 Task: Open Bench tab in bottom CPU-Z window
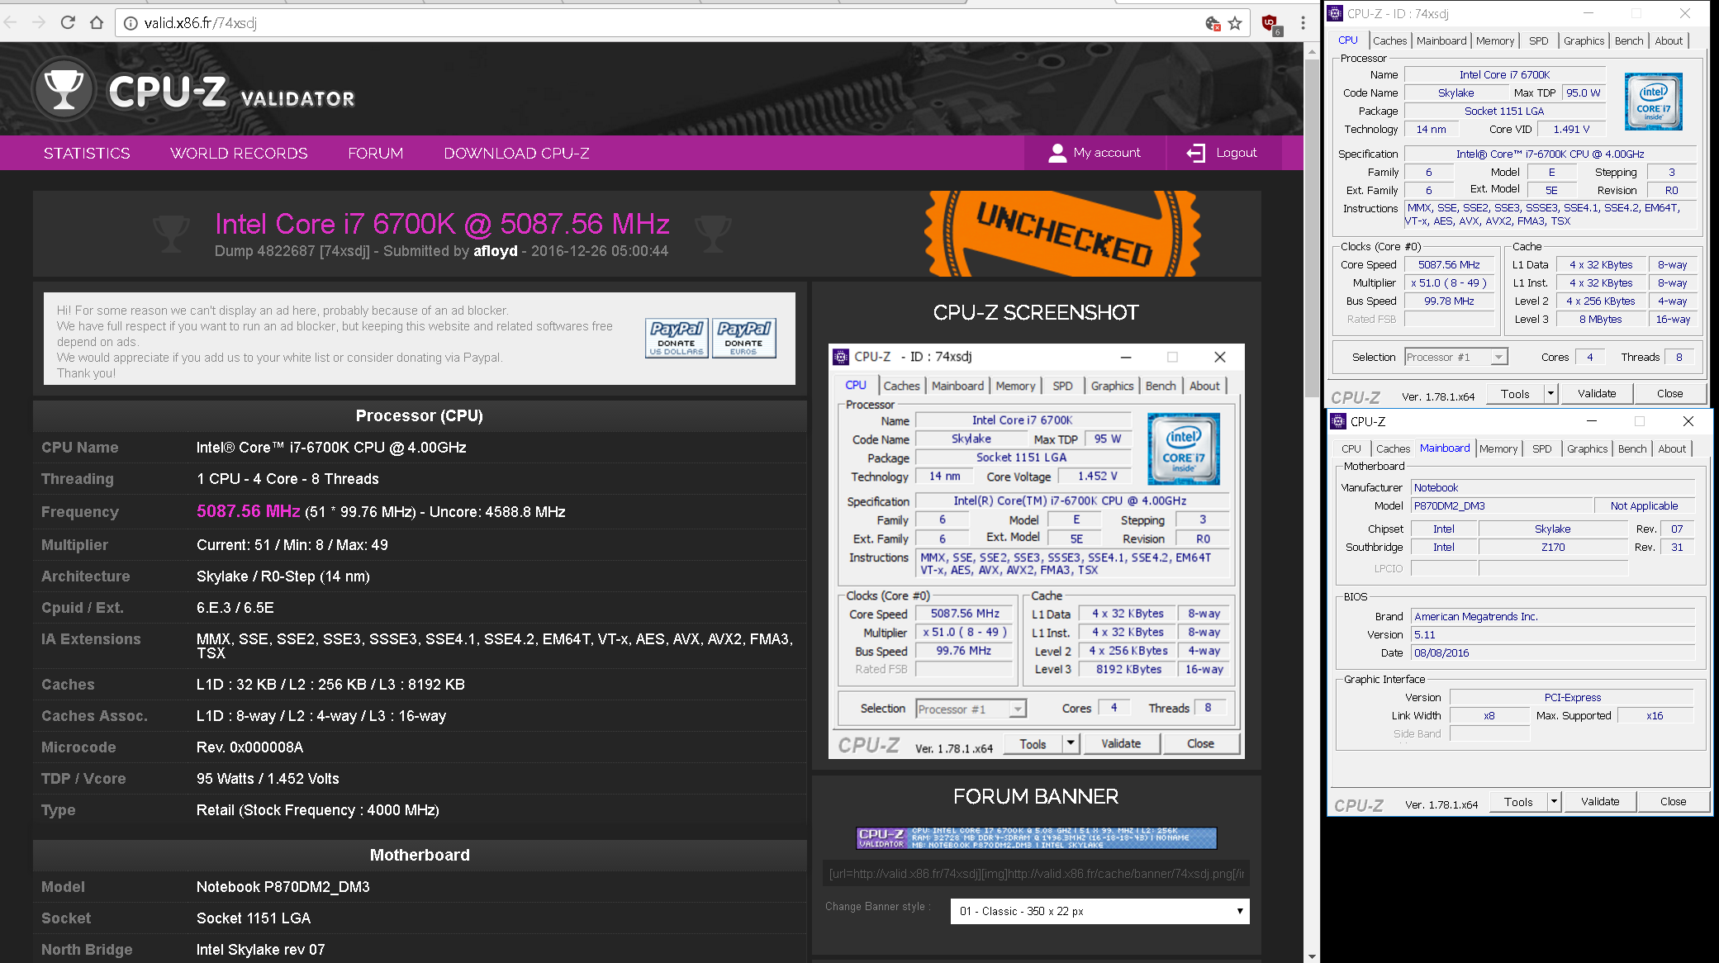(x=1632, y=448)
